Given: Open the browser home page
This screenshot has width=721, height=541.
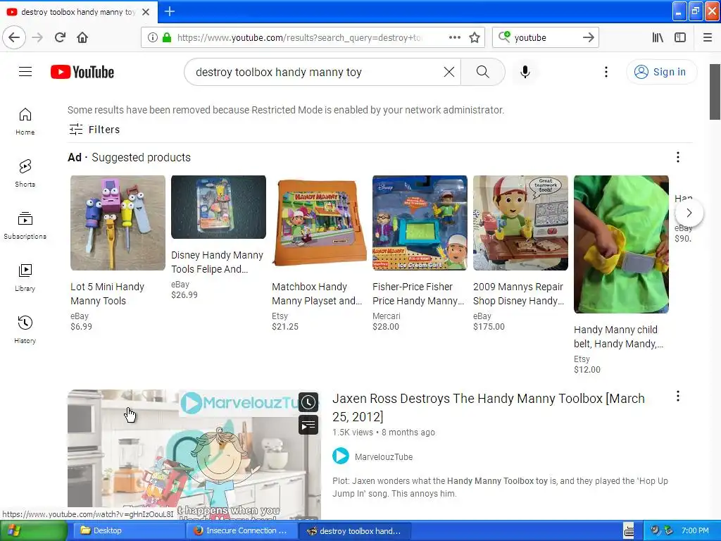Looking at the screenshot, I should click(82, 37).
